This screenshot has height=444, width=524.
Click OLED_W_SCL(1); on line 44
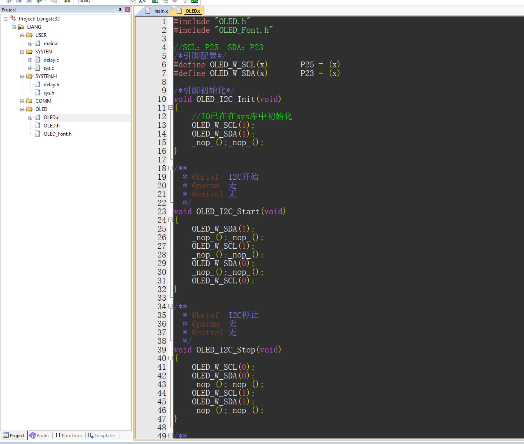coord(223,393)
